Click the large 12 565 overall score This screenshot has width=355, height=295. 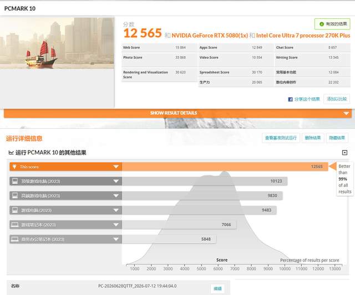tap(143, 33)
